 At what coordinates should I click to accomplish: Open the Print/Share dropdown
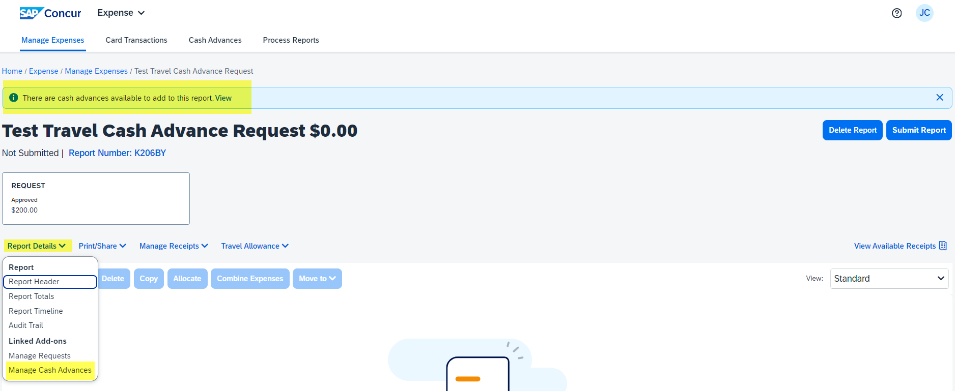pyautogui.click(x=102, y=246)
